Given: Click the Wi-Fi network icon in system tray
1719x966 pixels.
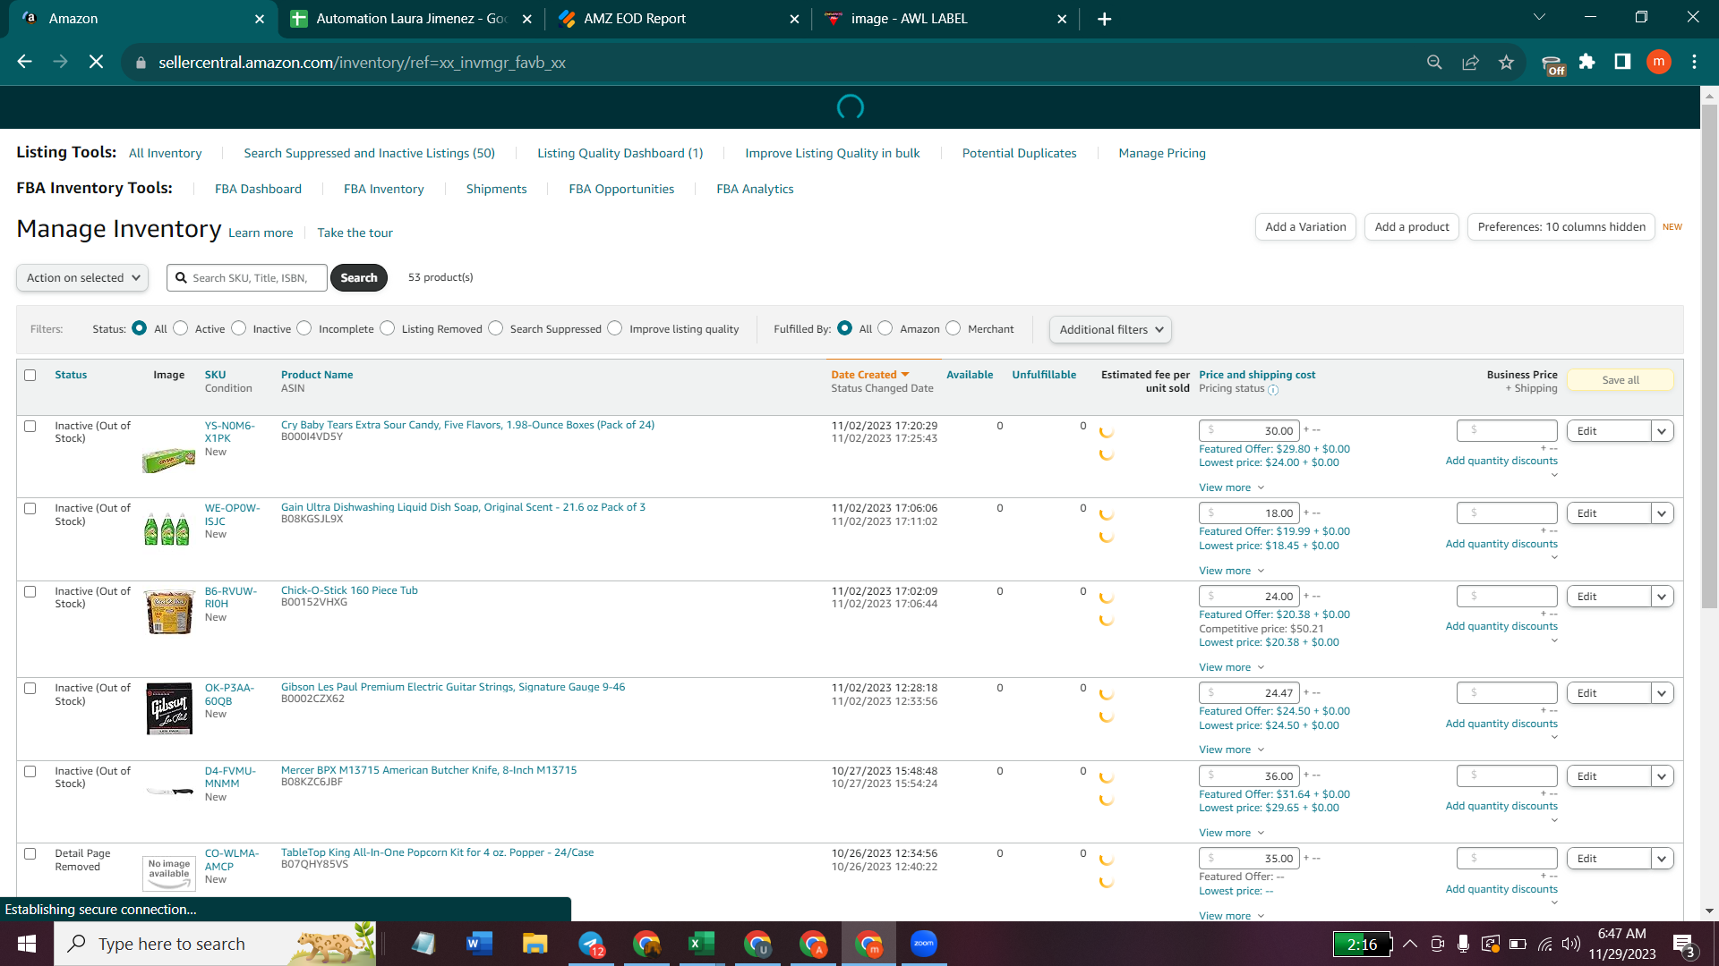Looking at the screenshot, I should (1545, 944).
